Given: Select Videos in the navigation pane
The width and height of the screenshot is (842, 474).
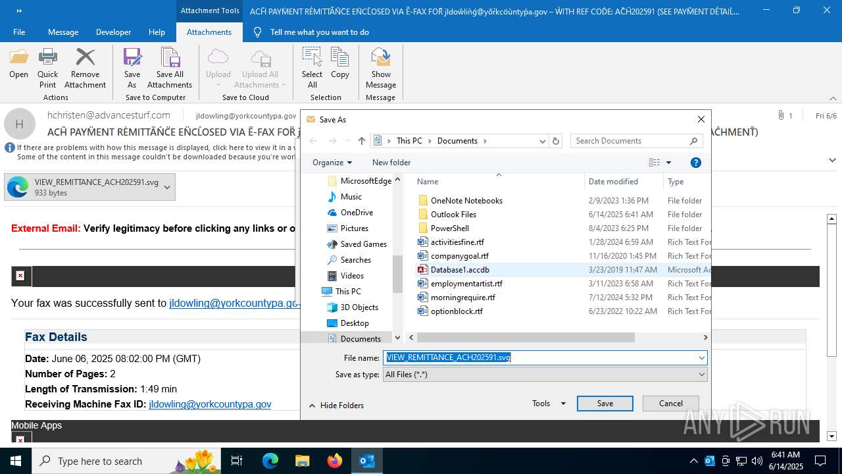Looking at the screenshot, I should tap(352, 275).
